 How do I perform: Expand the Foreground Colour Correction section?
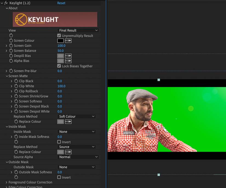click(x=7, y=182)
